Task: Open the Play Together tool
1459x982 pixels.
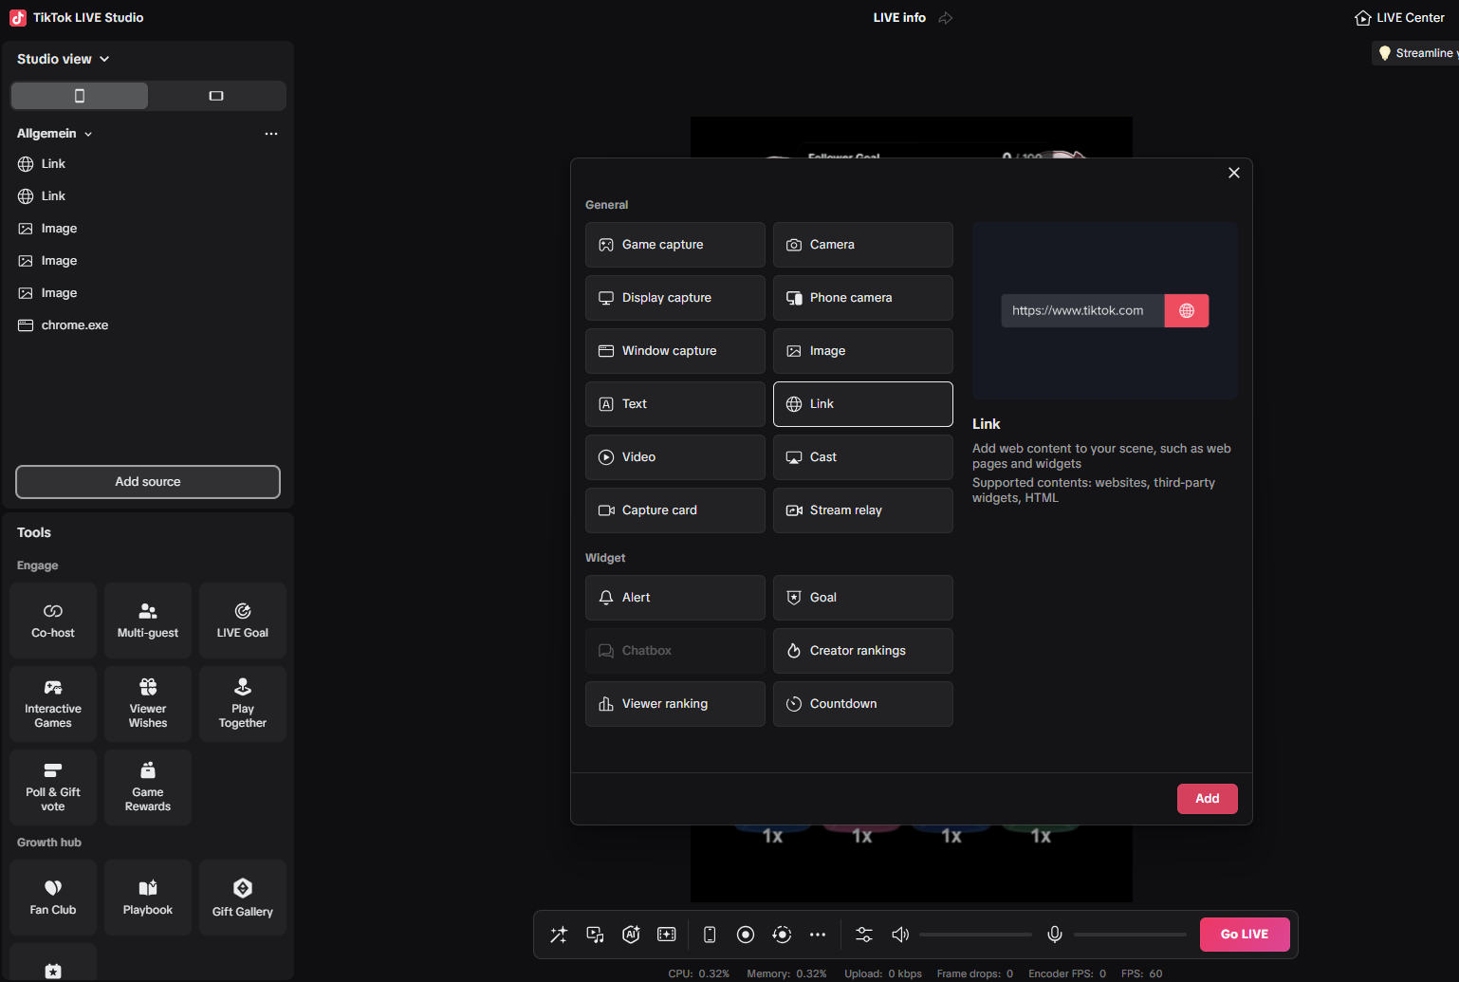Action: click(243, 704)
